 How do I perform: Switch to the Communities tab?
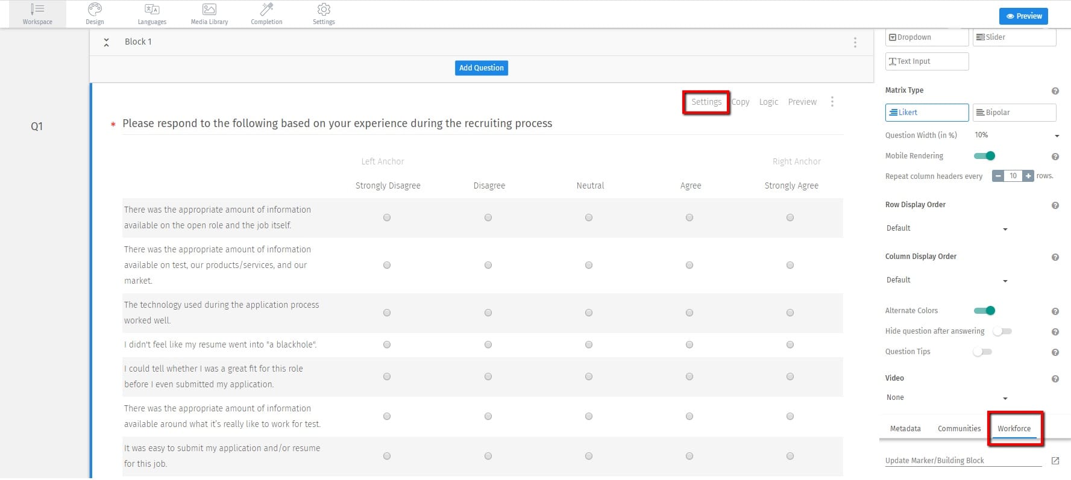point(959,429)
